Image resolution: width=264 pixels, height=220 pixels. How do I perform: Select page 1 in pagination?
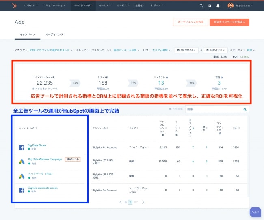(130, 202)
